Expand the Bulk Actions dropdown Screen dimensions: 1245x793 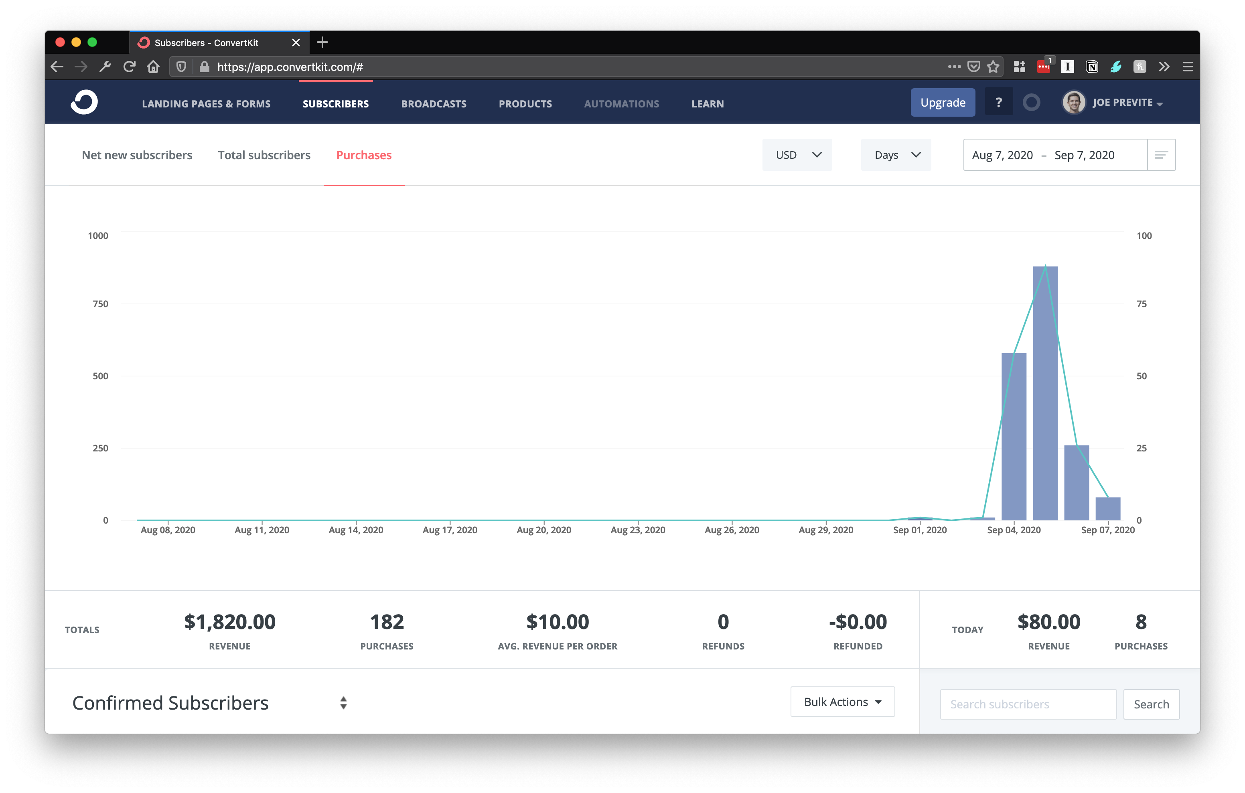[x=842, y=702]
